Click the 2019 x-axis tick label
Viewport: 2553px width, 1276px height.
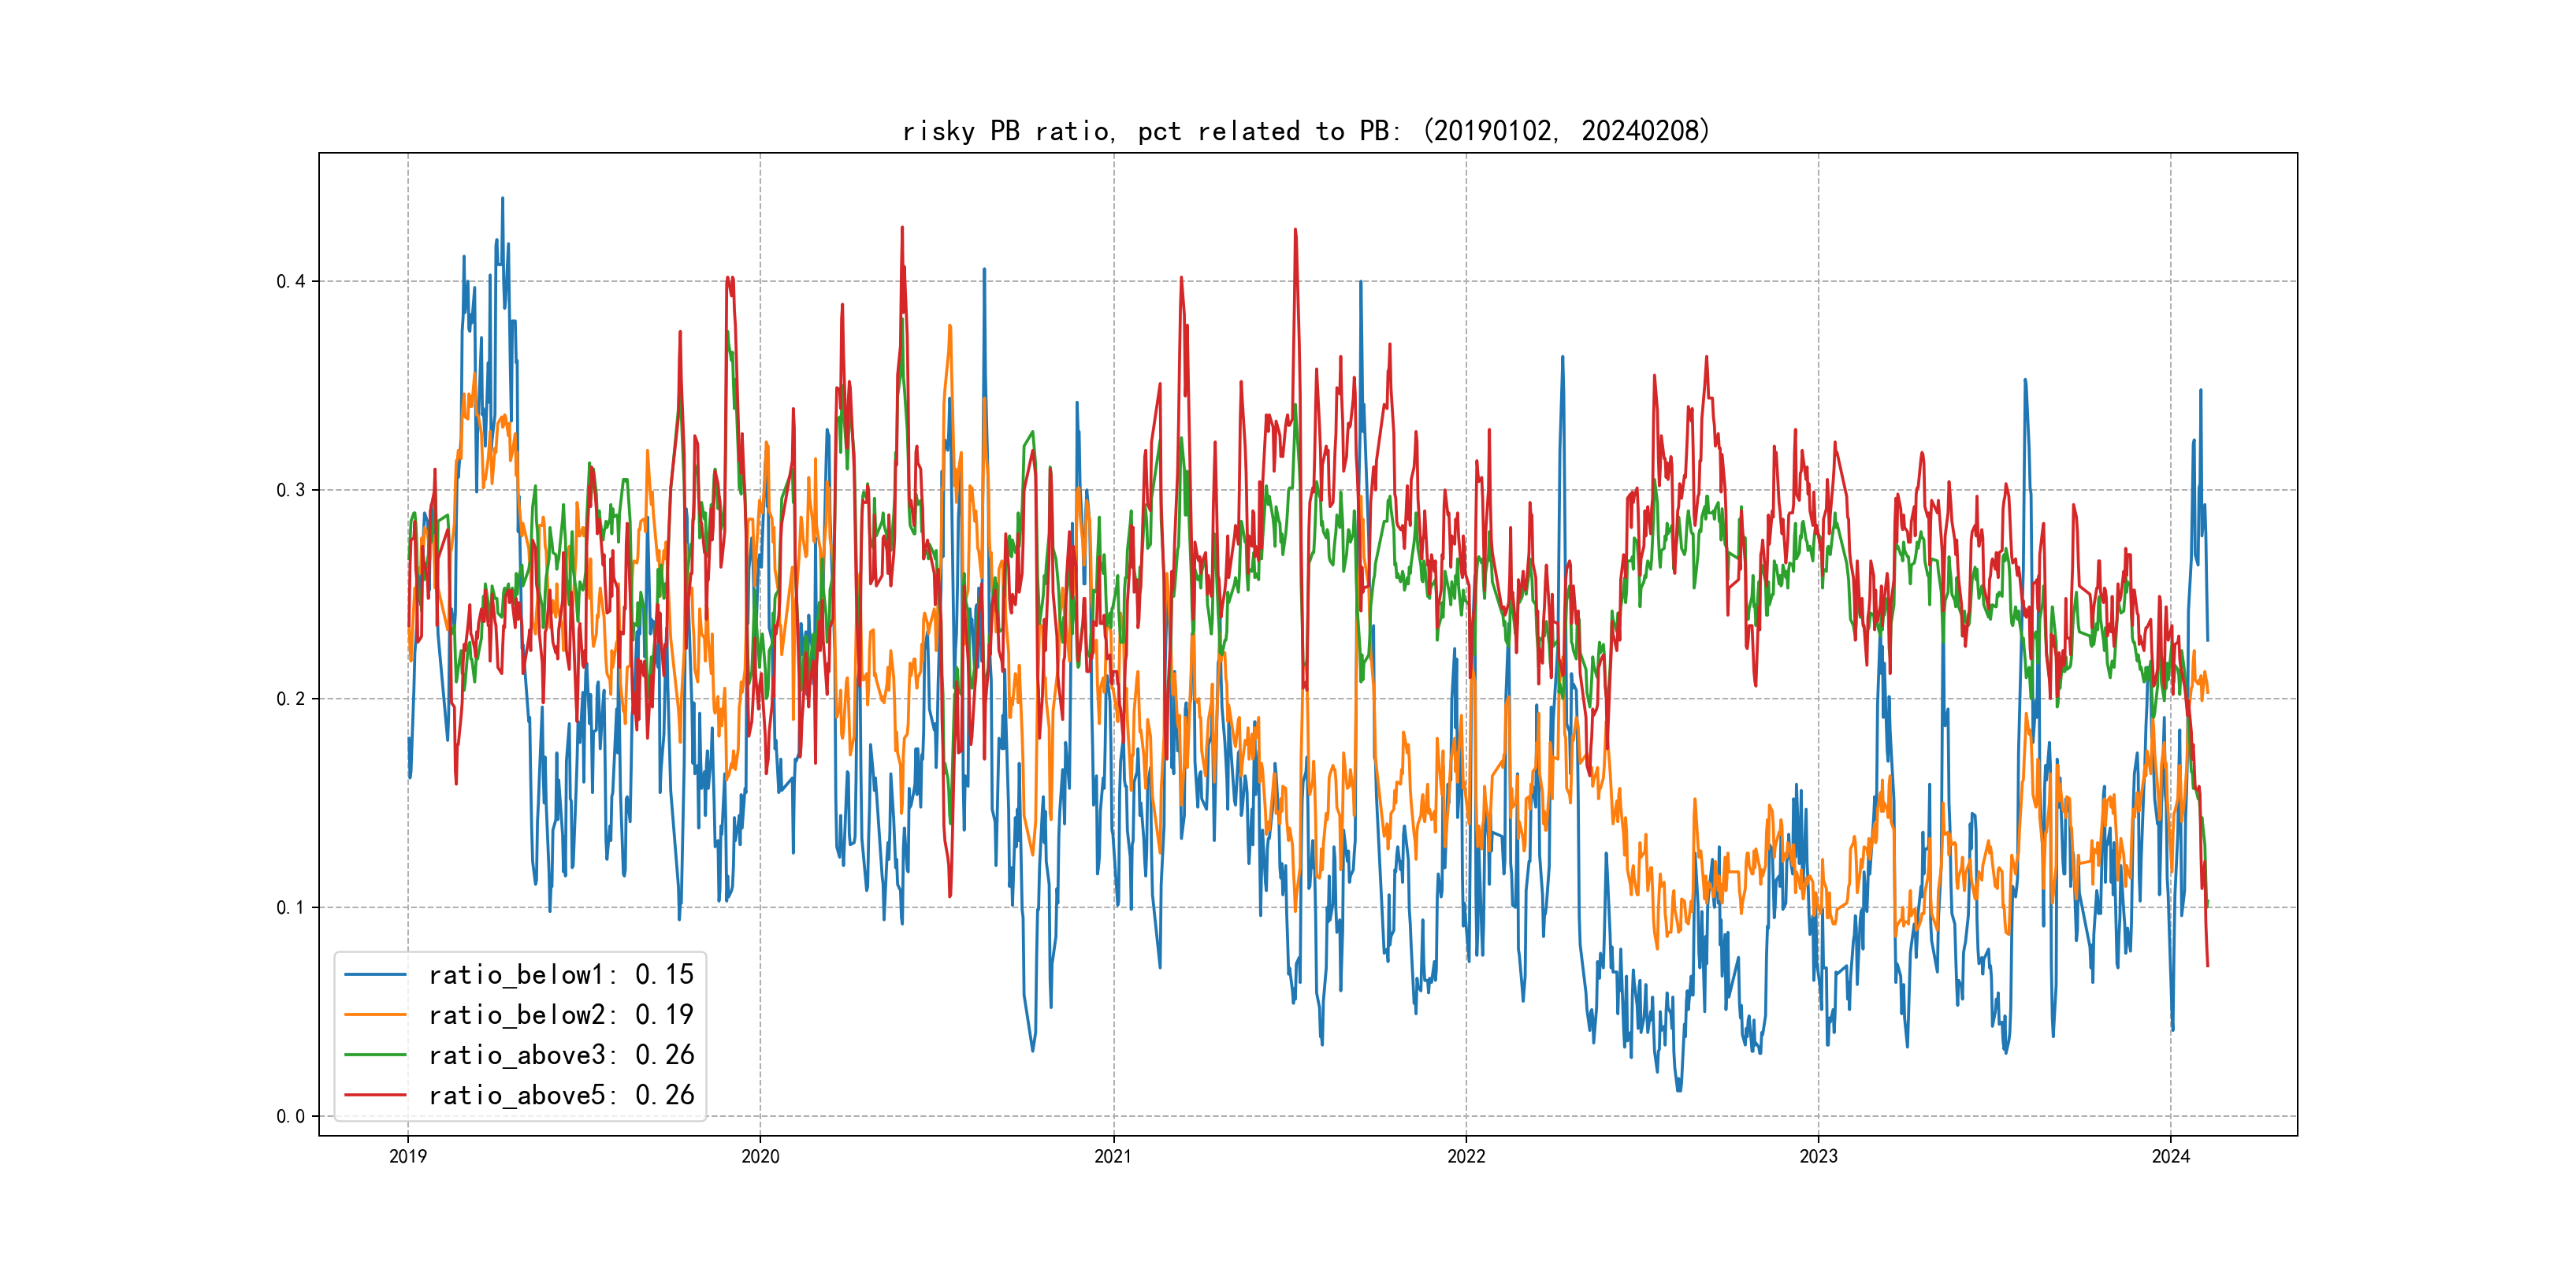tap(407, 1156)
